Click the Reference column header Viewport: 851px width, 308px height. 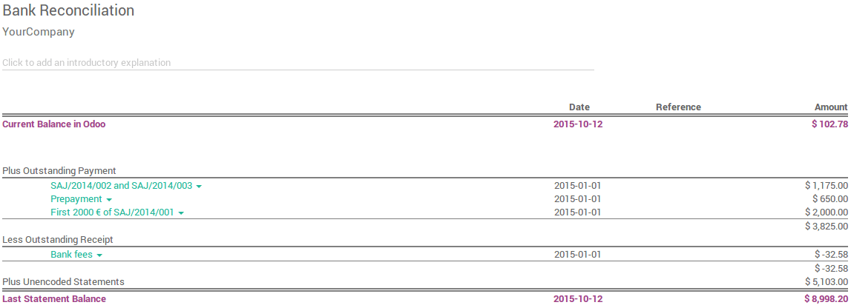tap(678, 107)
